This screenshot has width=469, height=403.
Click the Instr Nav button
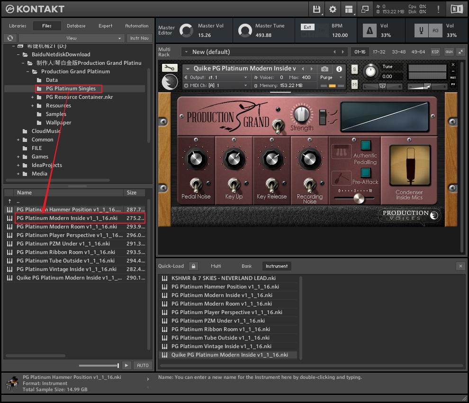tap(139, 38)
